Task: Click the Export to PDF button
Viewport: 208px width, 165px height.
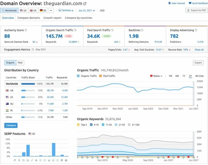Action: tap(196, 11)
